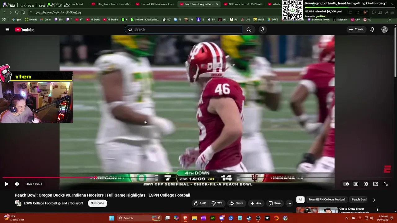The height and width of the screenshot is (223, 397).
Task: Open the account avatar menu
Action: click(384, 29)
